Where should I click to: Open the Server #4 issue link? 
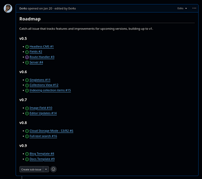(x=36, y=62)
